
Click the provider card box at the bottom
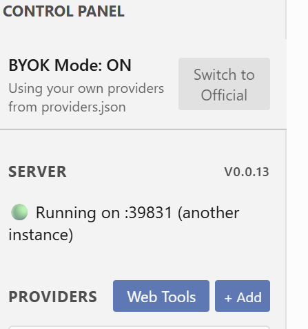(139, 327)
